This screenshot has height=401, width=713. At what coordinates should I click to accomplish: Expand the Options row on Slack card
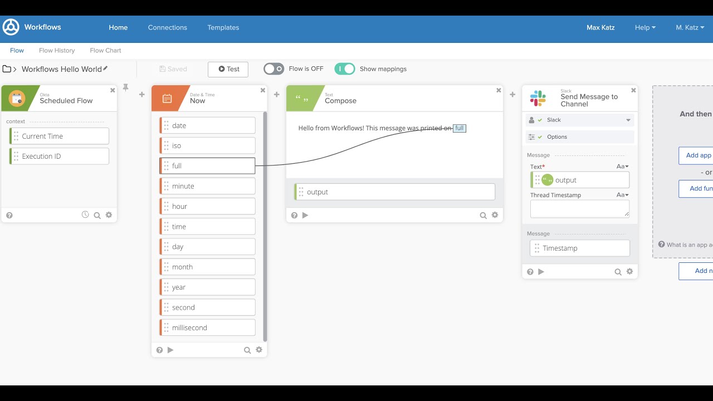(x=580, y=137)
